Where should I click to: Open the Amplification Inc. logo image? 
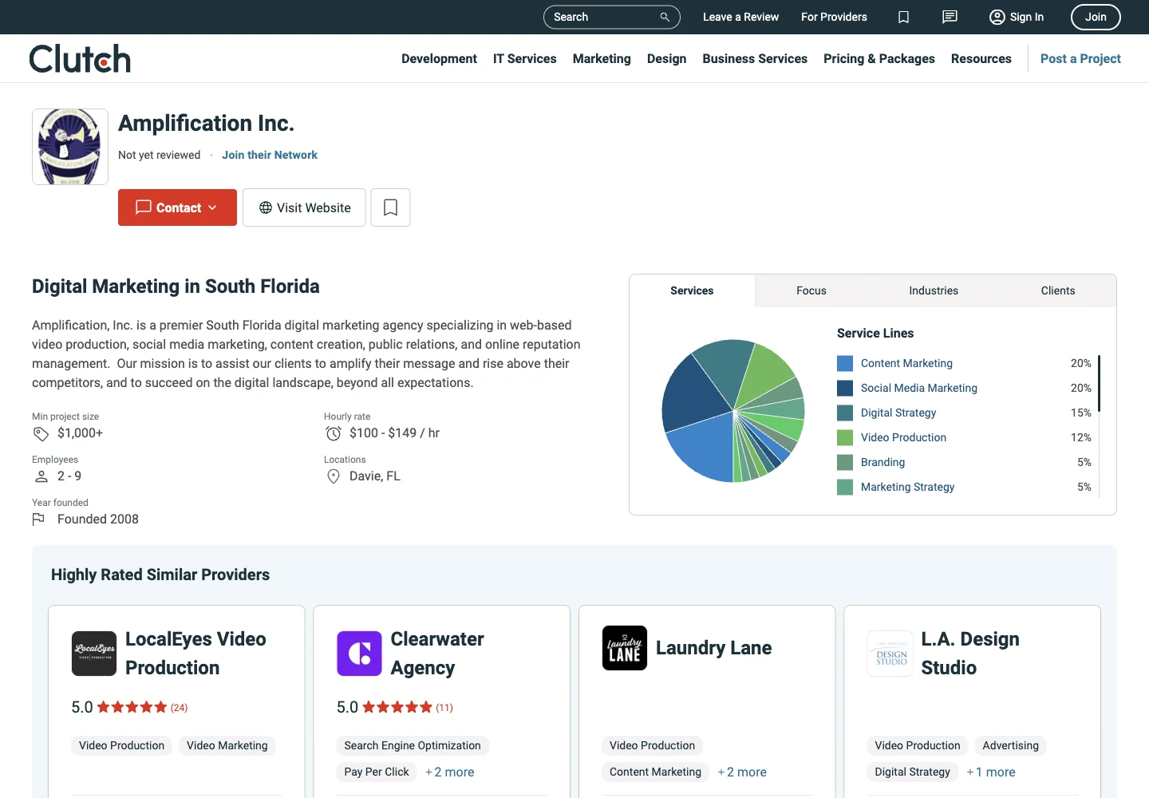[x=70, y=147]
